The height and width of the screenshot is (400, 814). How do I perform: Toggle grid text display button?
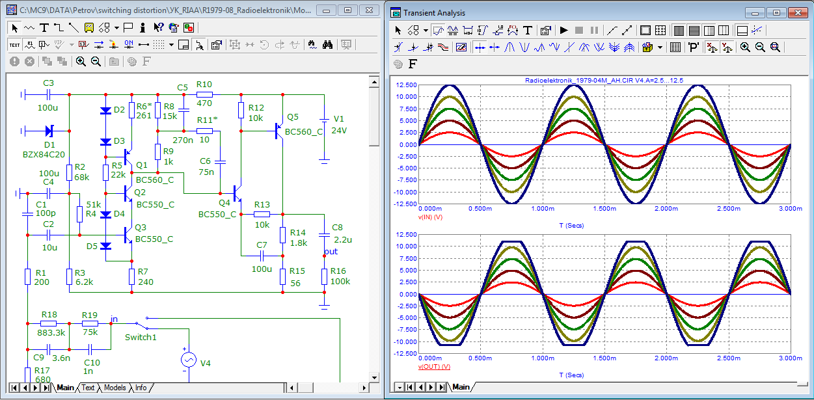(x=29, y=45)
